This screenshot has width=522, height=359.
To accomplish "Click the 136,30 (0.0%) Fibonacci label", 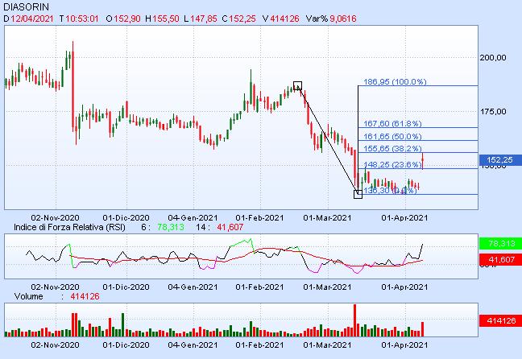I will (x=390, y=190).
